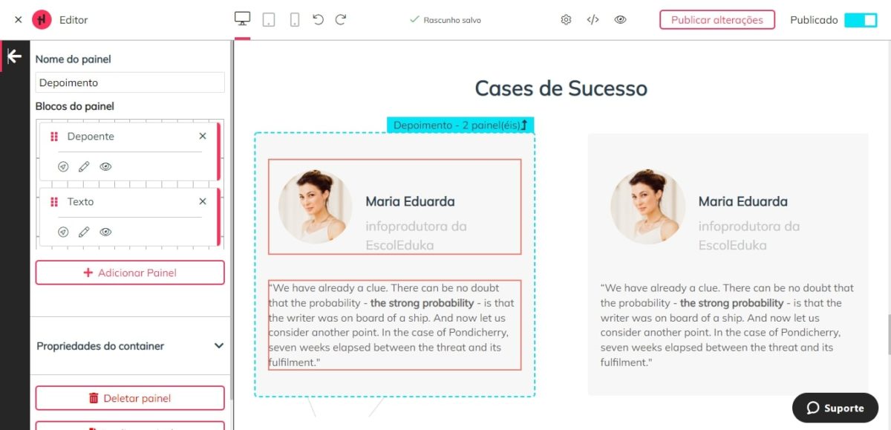
Task: Select the testimonial quote in the second panel
Action: pos(728,325)
